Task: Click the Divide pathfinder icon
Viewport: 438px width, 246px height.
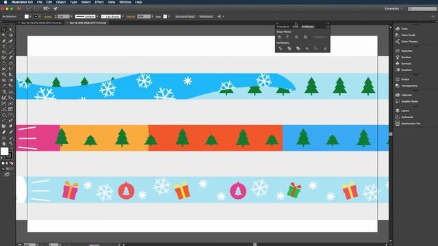Action: [280, 49]
